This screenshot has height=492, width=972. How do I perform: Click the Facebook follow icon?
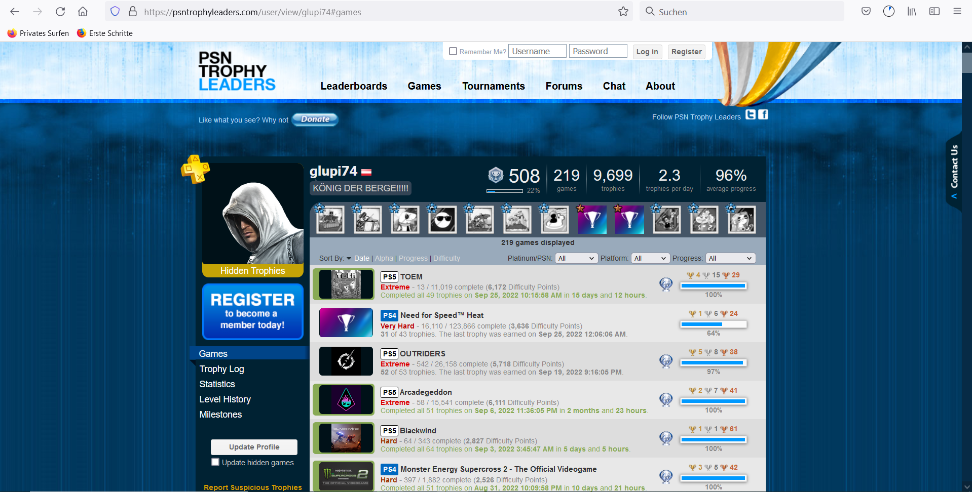763,115
